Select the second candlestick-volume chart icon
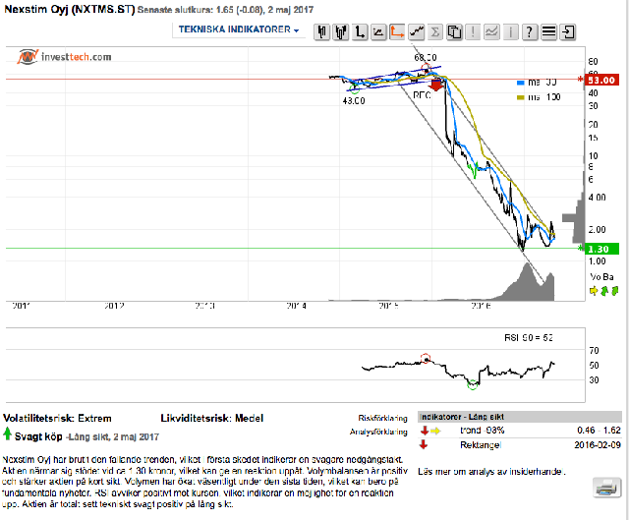Image resolution: width=629 pixels, height=520 pixels. (x=341, y=31)
